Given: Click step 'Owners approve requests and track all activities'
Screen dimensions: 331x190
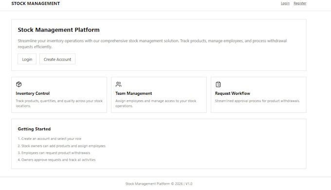Looking at the screenshot, I should [56, 160].
